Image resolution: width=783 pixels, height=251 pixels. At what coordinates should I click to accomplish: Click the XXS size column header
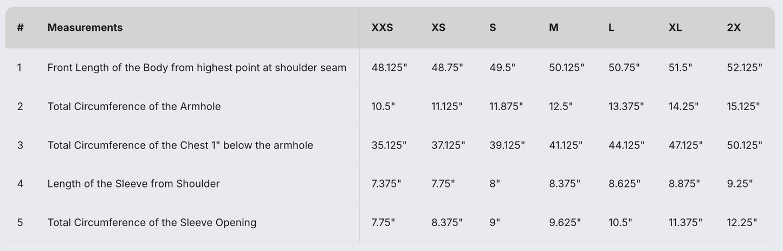coord(382,28)
